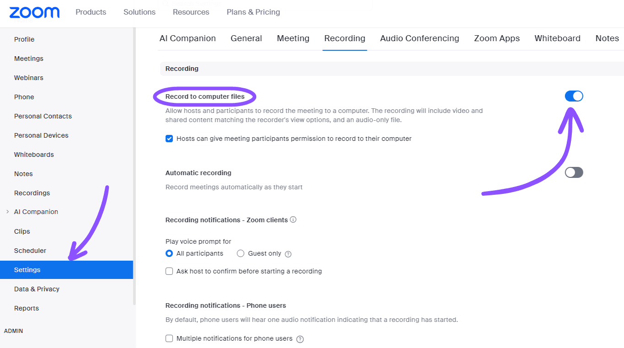Disable Record to computer files
Viewport: 624px width, 348px height.
(x=573, y=96)
